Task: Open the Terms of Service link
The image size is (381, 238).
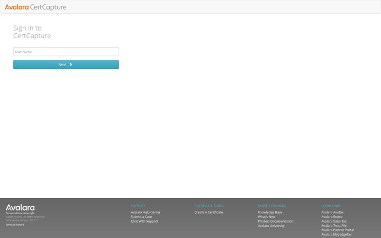Action: (15, 225)
